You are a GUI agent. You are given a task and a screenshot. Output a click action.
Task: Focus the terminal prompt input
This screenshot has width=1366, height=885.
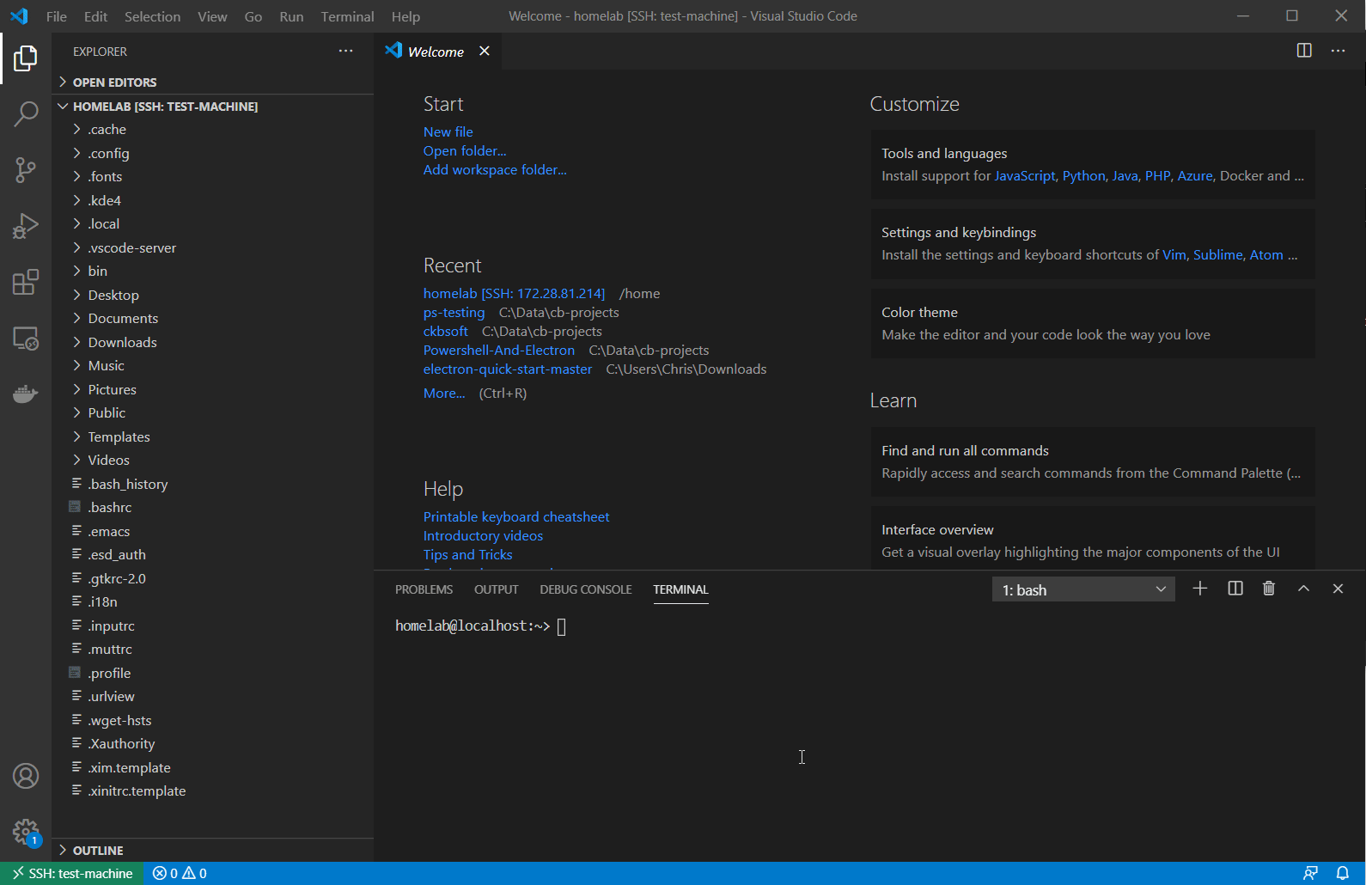561,626
